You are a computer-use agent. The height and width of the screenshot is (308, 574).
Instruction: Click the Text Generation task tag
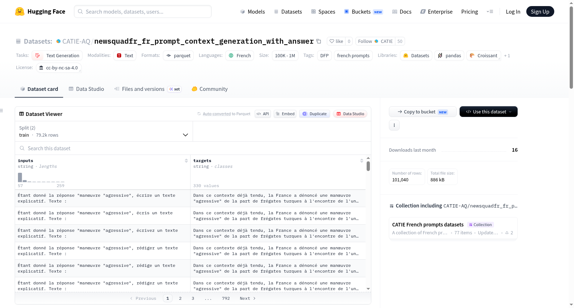(57, 55)
